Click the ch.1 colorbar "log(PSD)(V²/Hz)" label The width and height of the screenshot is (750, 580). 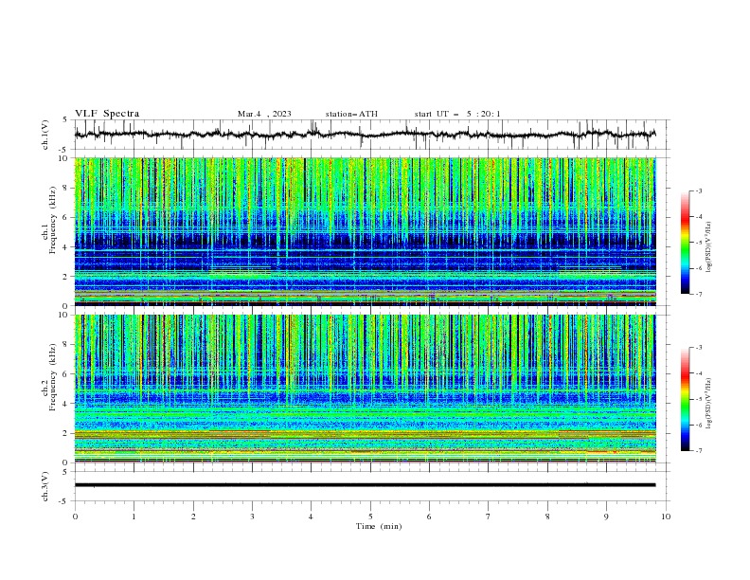click(x=709, y=247)
